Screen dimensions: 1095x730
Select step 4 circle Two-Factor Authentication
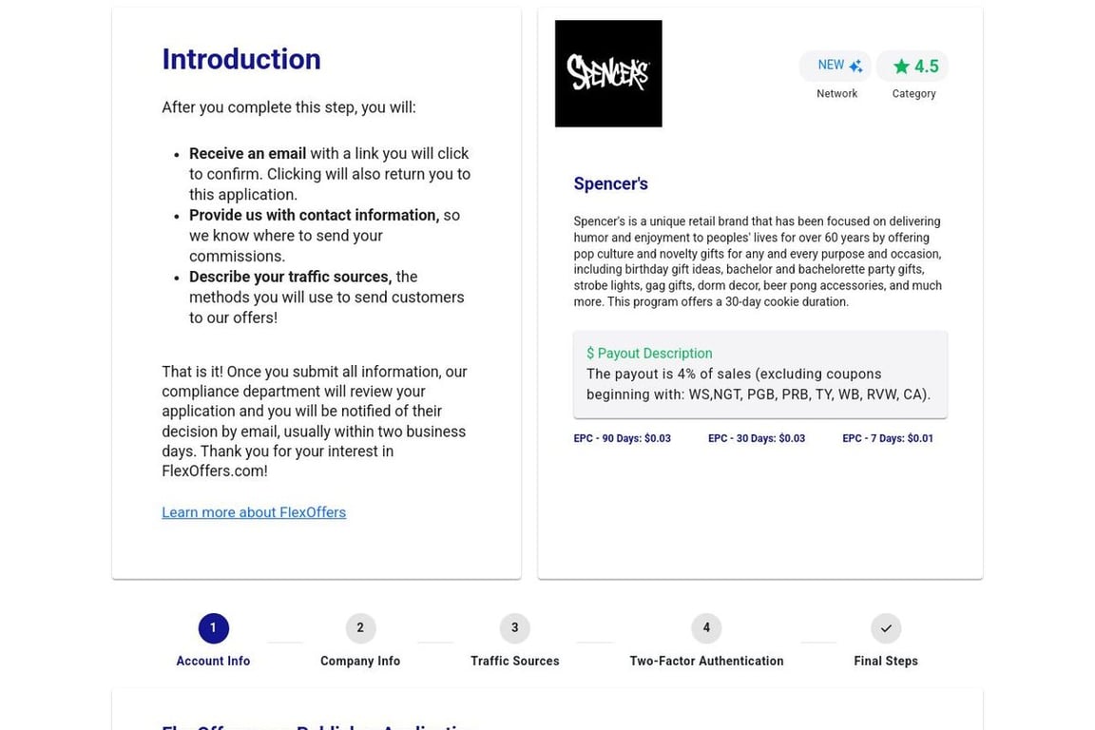click(x=706, y=628)
